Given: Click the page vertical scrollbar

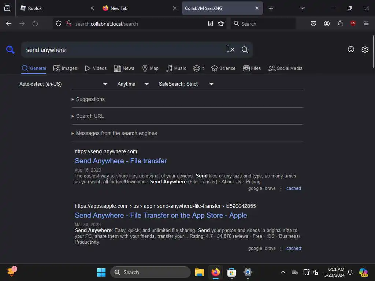Looking at the screenshot, I should [373, 51].
